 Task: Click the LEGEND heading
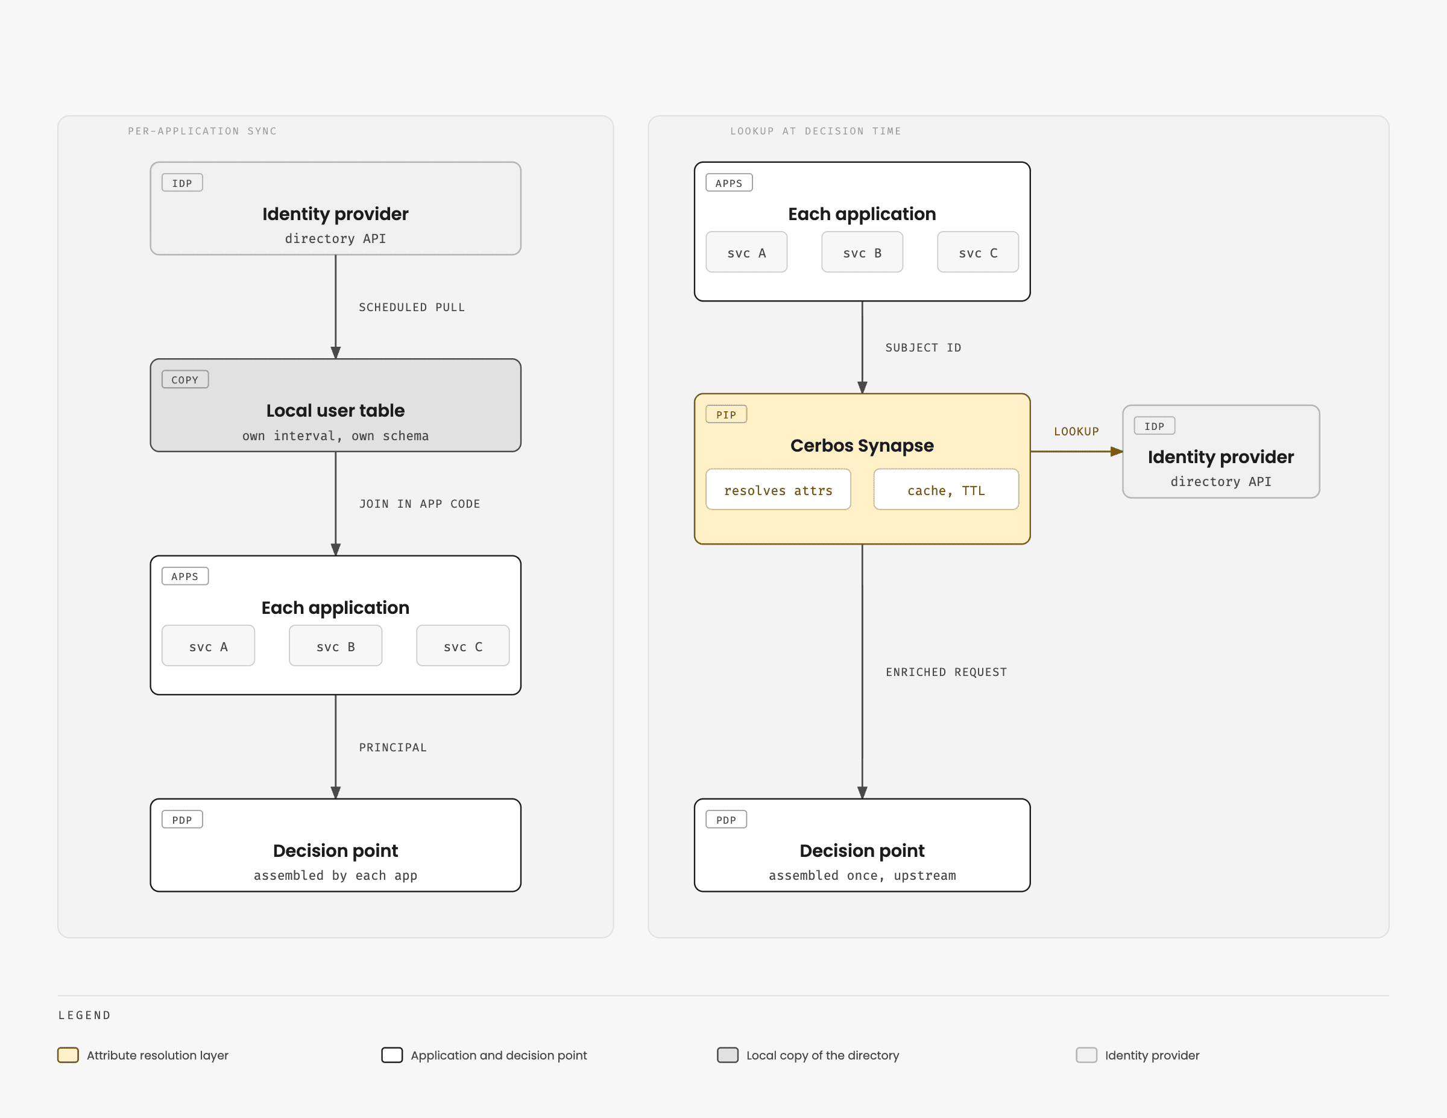pyautogui.click(x=85, y=1015)
